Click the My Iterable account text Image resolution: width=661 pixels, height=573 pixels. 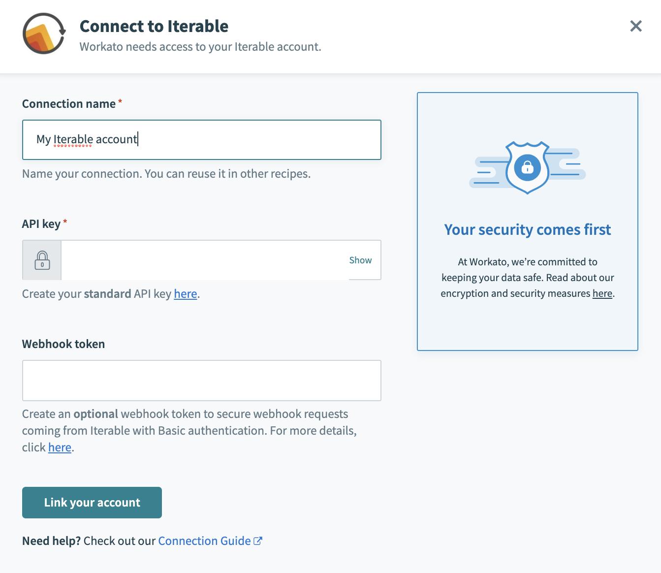86,139
